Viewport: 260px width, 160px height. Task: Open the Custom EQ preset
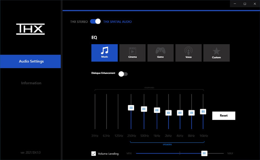(x=216, y=53)
